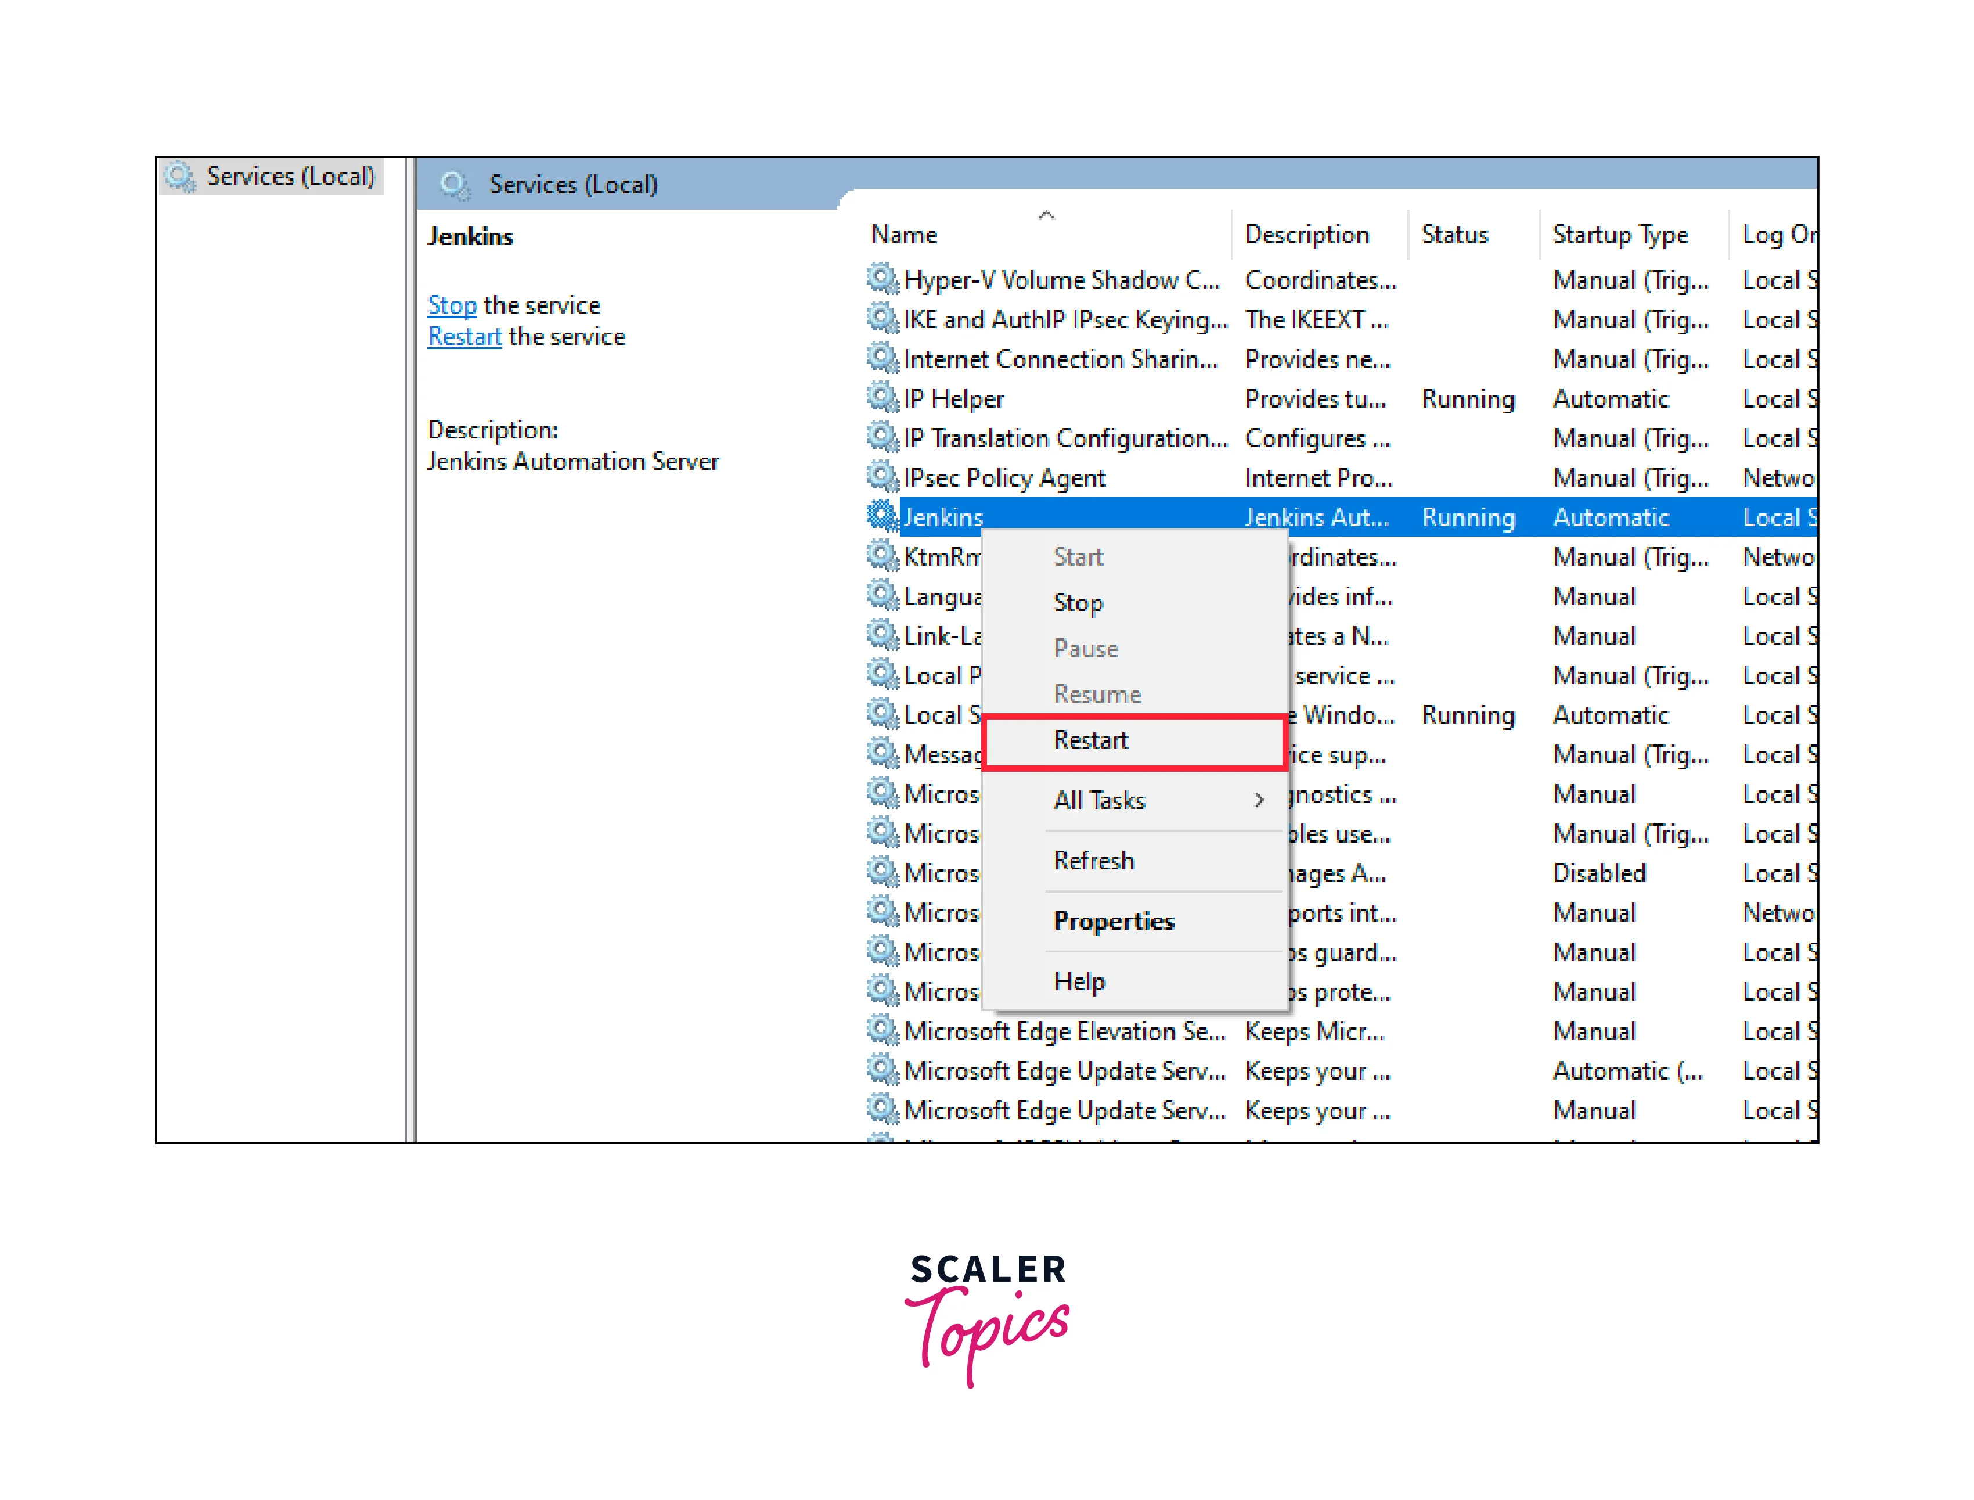The height and width of the screenshot is (1500, 1974).
Task: Open Properties from the context menu
Action: pyautogui.click(x=1113, y=920)
